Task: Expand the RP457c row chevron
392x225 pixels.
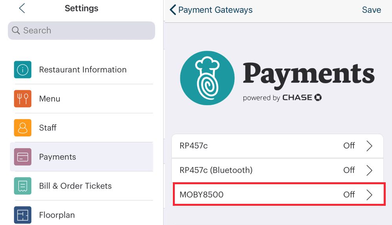Action: click(369, 146)
